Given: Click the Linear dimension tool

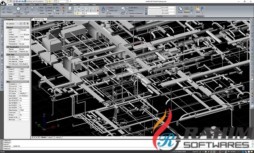Looking at the screenshot, I should (x=110, y=8).
